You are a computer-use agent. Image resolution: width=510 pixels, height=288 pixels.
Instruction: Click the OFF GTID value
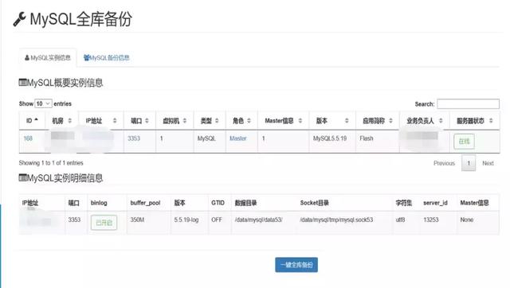pos(217,220)
